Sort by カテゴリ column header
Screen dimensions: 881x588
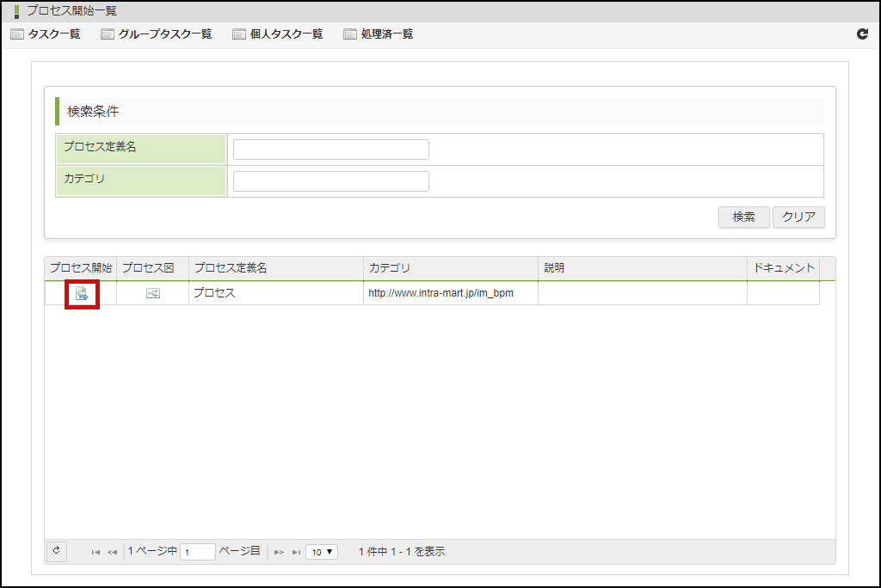[x=450, y=268]
